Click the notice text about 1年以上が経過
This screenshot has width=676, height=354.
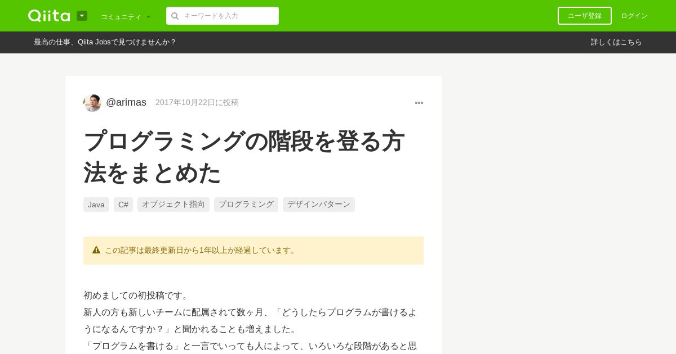tap(201, 251)
